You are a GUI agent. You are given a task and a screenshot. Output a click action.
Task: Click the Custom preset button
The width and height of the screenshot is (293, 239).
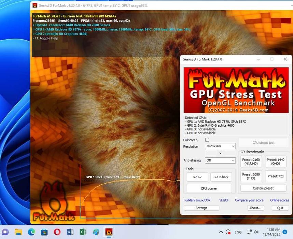click(x=263, y=188)
